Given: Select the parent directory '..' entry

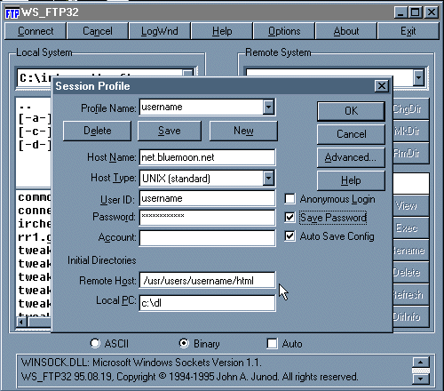Looking at the screenshot, I should 25,107.
